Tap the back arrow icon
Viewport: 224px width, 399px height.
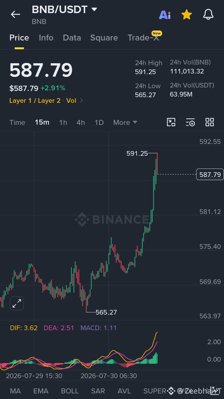click(15, 14)
